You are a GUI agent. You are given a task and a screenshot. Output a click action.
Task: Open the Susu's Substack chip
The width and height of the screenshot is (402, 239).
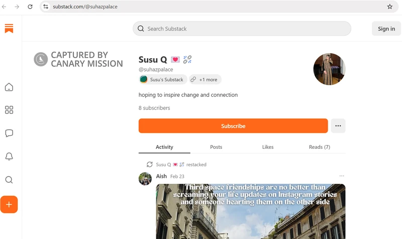(163, 80)
